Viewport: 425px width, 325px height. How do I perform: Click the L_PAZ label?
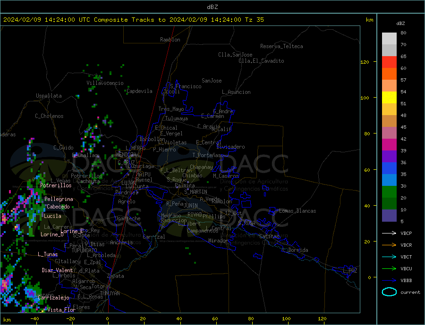tap(350, 271)
